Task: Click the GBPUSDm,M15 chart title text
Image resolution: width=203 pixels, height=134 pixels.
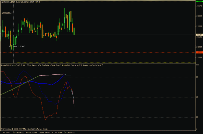Action: pyautogui.click(x=8, y=2)
